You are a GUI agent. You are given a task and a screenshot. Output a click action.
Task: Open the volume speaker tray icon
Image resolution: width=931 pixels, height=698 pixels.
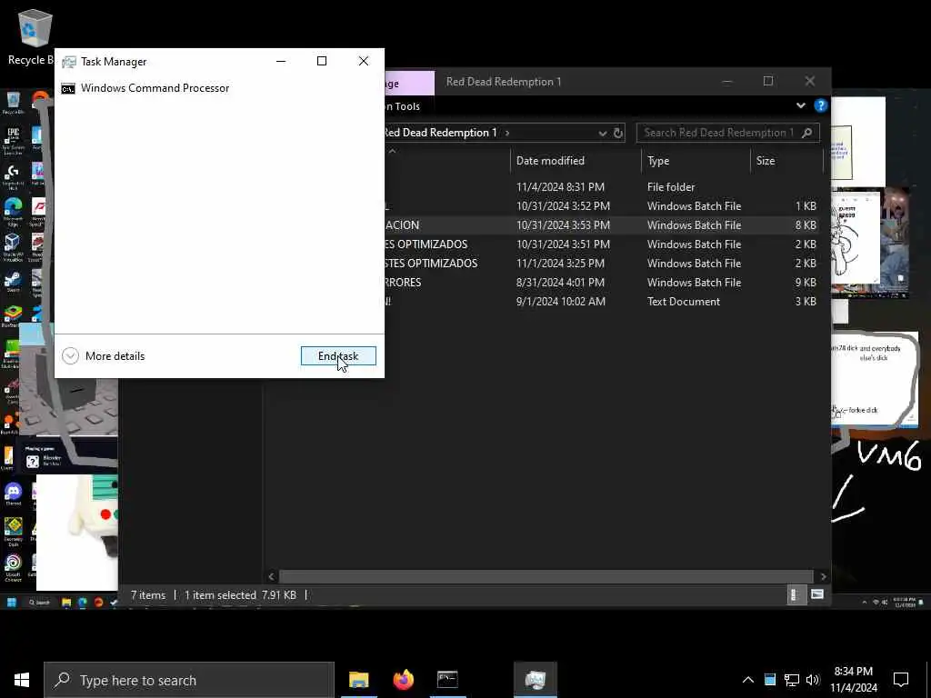click(x=813, y=680)
